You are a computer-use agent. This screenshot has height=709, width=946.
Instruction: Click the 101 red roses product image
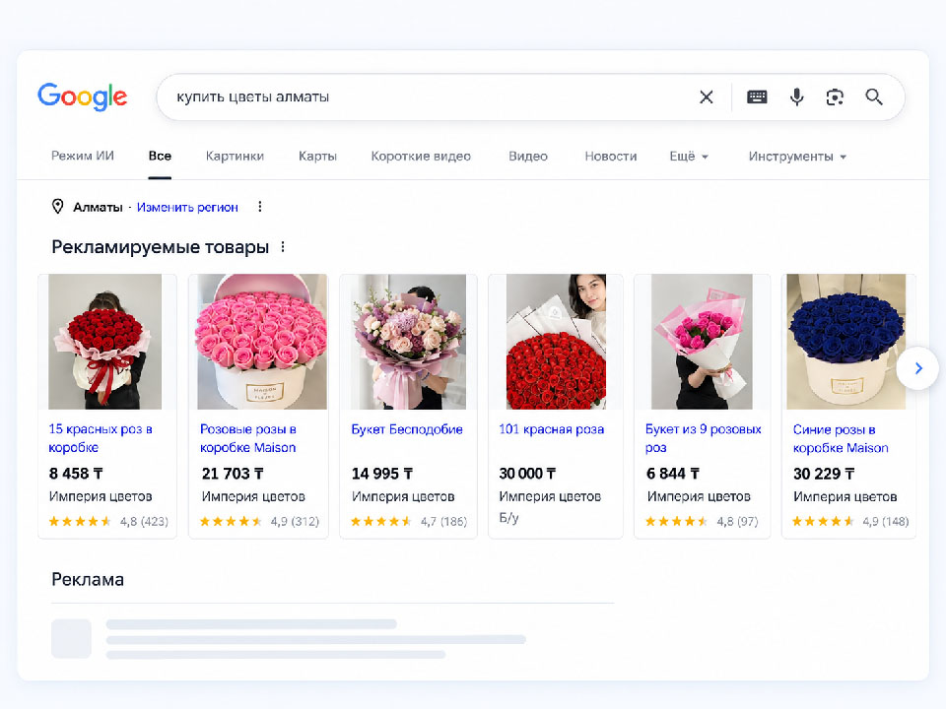pyautogui.click(x=556, y=342)
